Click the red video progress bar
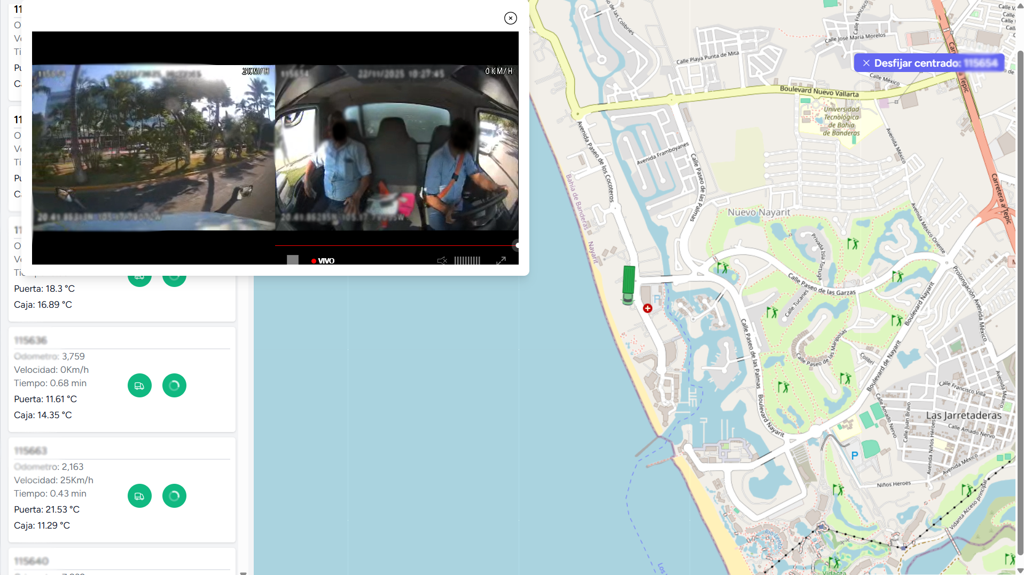Screen dimensions: 1024x575 click(395, 245)
